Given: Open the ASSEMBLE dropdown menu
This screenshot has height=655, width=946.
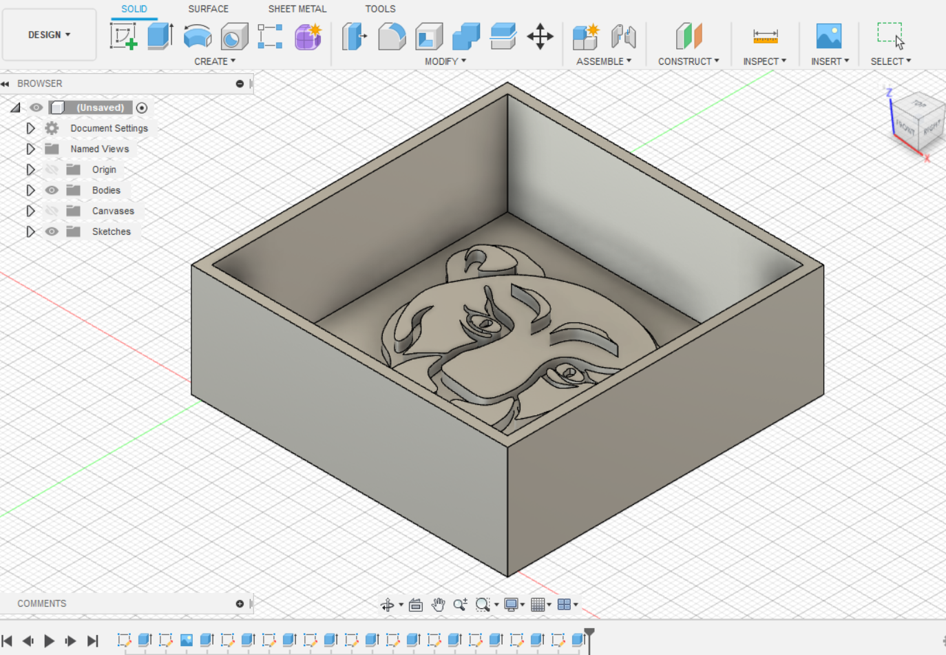Looking at the screenshot, I should [x=604, y=61].
